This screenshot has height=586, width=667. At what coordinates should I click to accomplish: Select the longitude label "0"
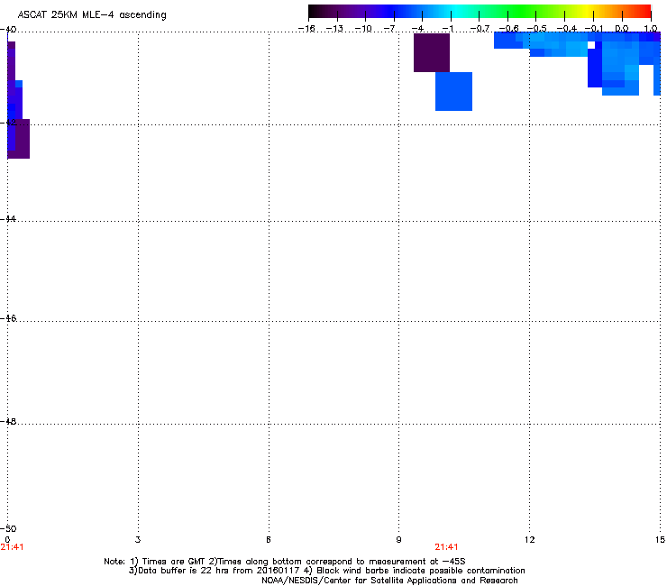click(x=7, y=540)
